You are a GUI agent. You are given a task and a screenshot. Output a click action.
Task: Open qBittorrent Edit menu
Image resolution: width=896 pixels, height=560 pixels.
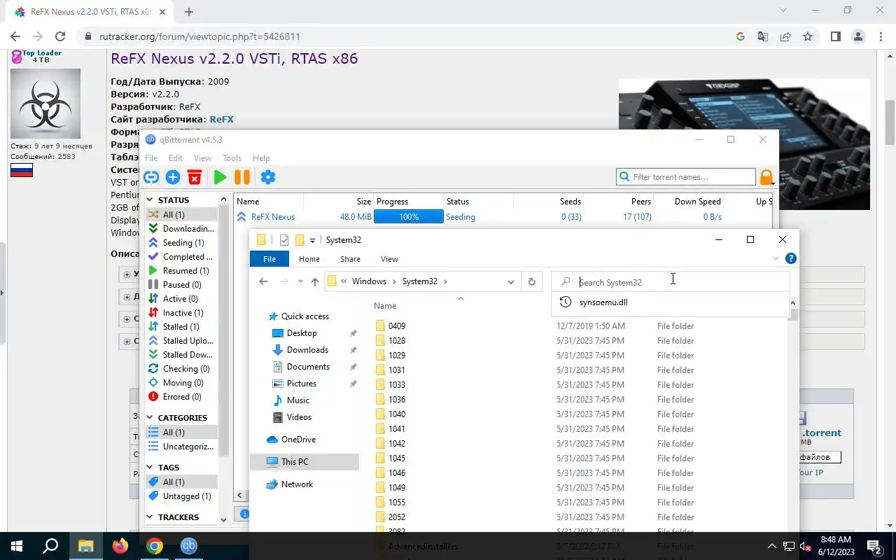coord(176,158)
